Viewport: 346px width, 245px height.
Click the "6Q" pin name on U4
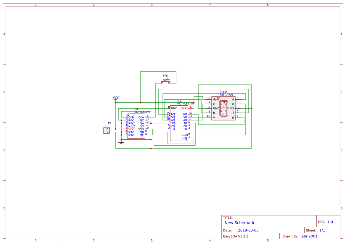pos(173,114)
